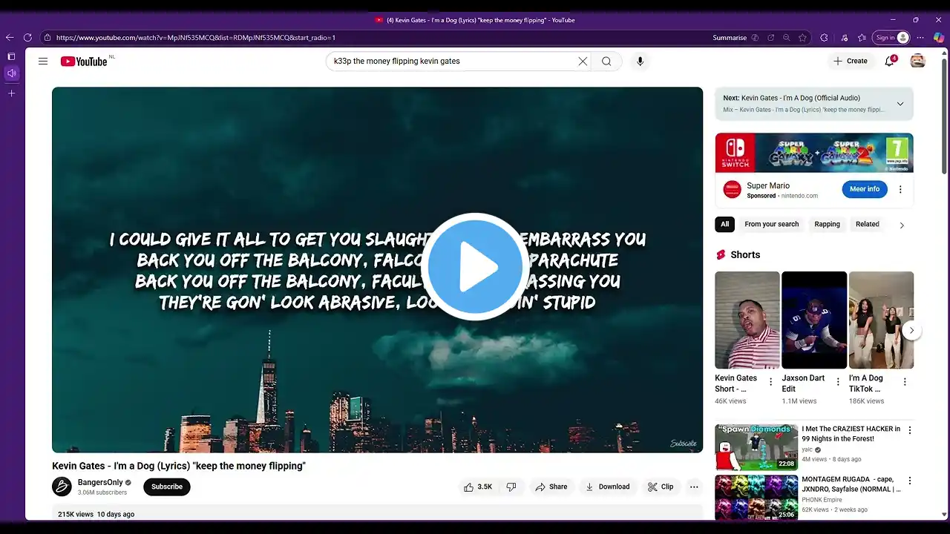Image resolution: width=950 pixels, height=534 pixels.
Task: Open the YouTube account avatar menu
Action: click(x=918, y=61)
